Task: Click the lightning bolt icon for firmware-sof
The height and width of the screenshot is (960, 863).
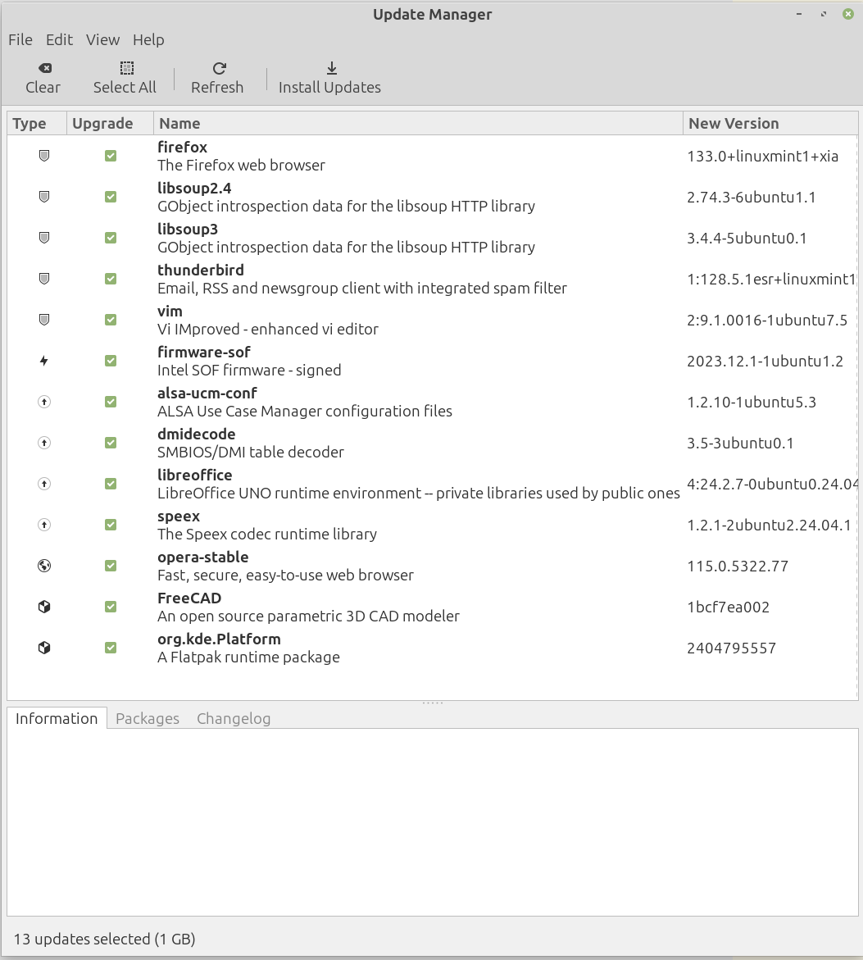Action: (x=44, y=361)
